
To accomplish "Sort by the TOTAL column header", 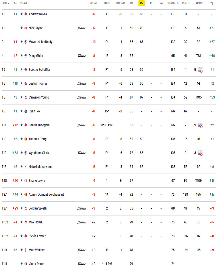I will click(93, 3).
